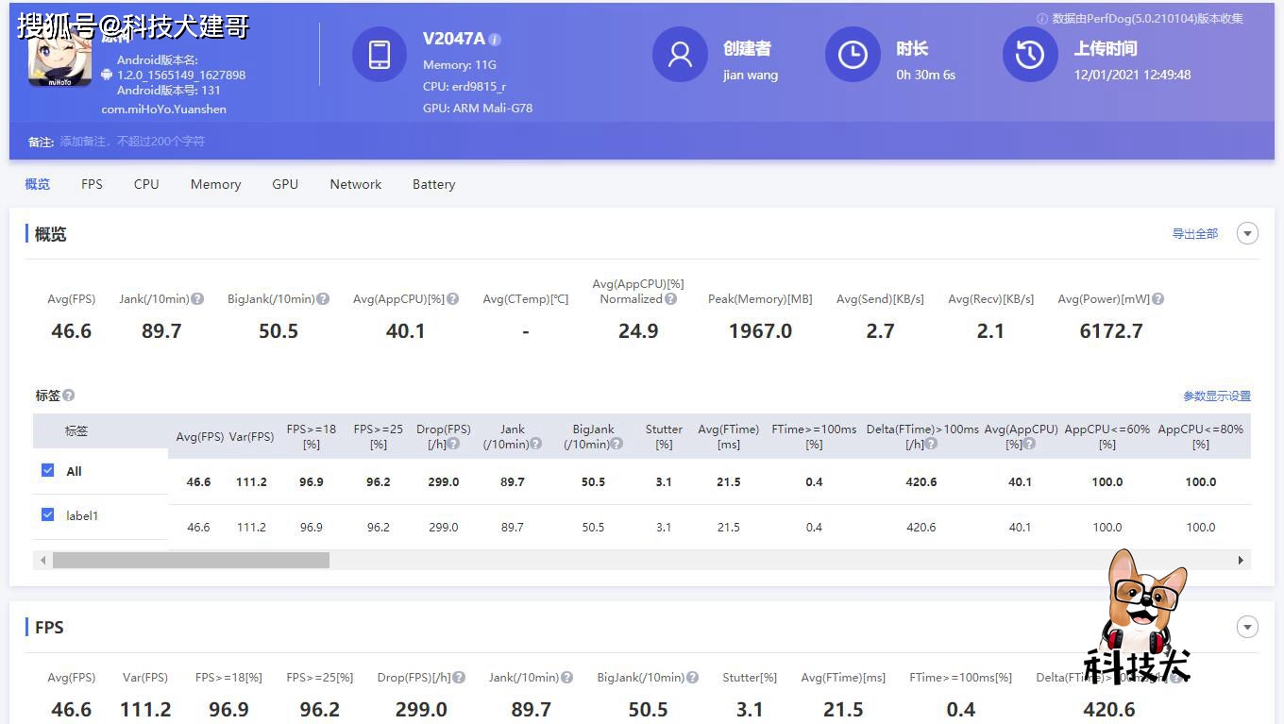Open help icon in table Delta(FTime) column header
Screen dimensions: 1284x724
pyautogui.click(x=931, y=444)
